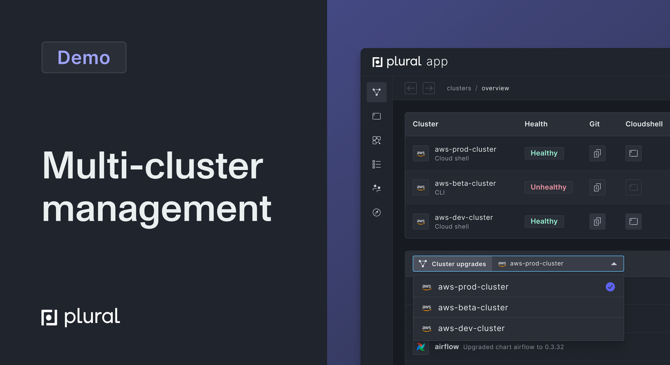Screen dimensions: 670x365
Task: Click the Healthy badge of aws-prod-cluster
Action: 544,153
